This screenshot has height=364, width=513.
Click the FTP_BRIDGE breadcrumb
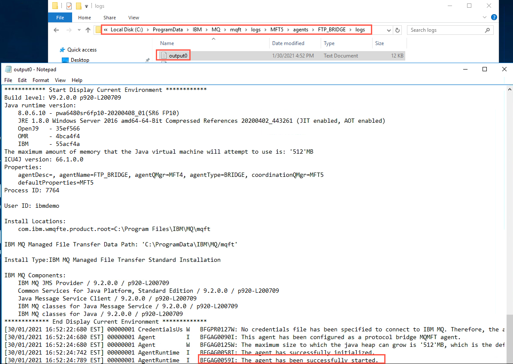point(332,30)
